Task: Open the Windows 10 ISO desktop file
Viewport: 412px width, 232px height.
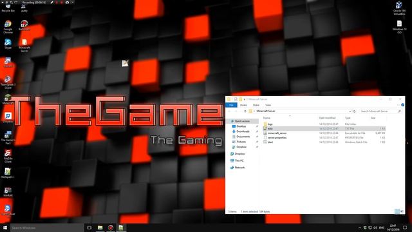Action: pyautogui.click(x=399, y=27)
